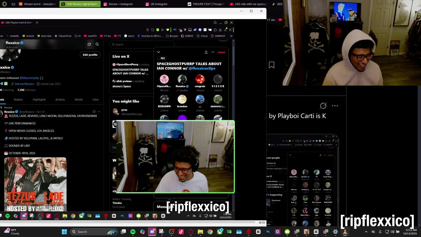Switch to the Media tab

click(79, 99)
